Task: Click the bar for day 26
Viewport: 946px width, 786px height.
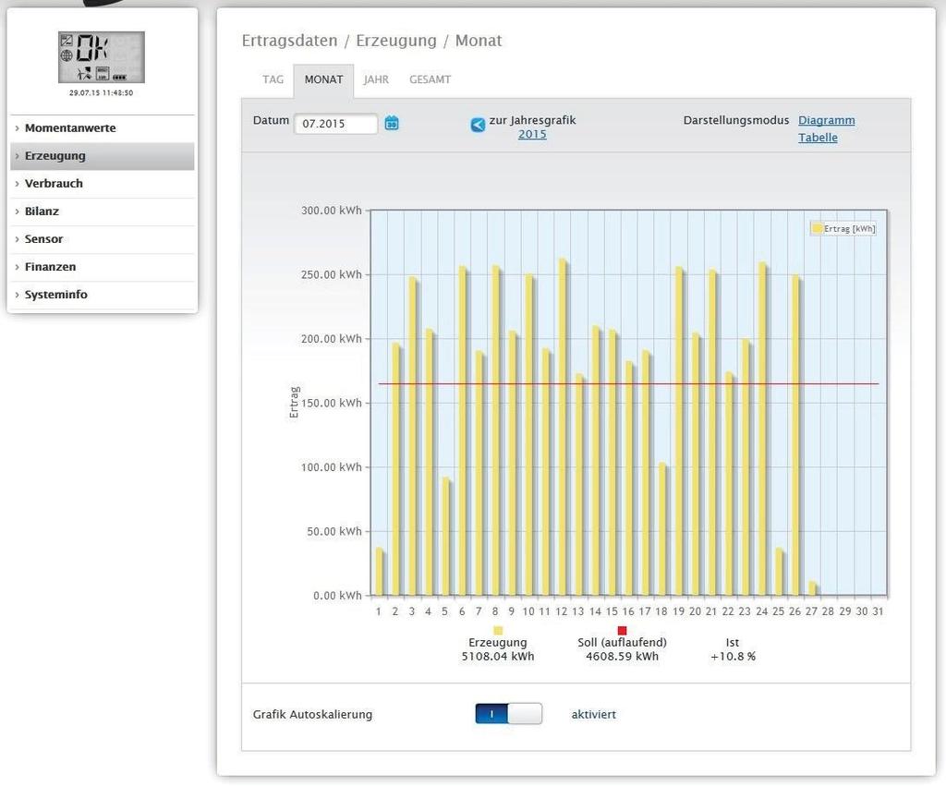Action: coord(795,435)
